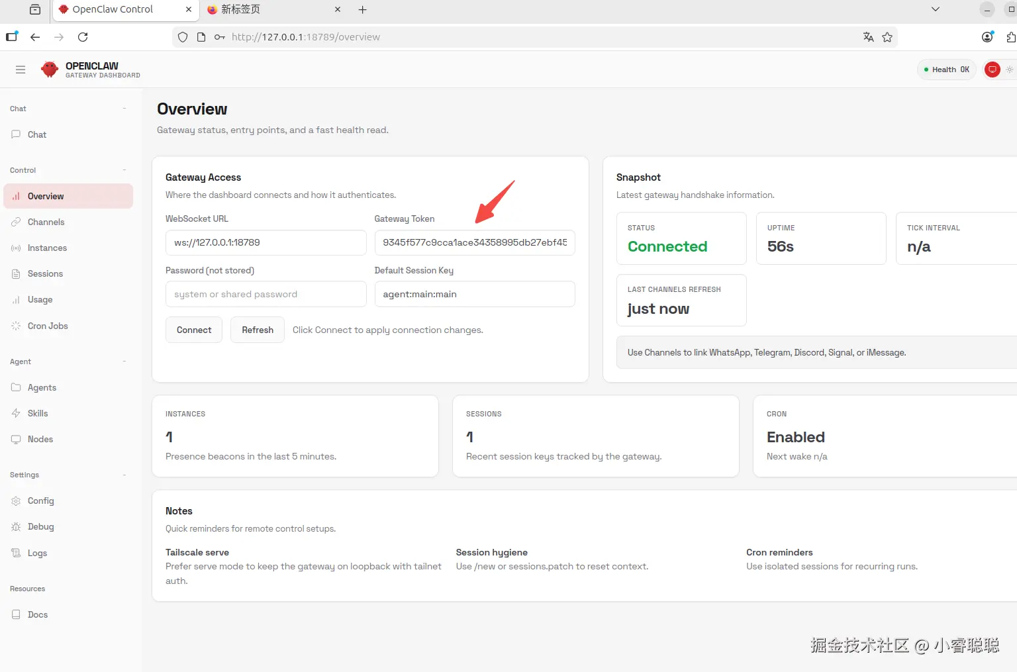Open Docs under Resources

tap(68, 614)
